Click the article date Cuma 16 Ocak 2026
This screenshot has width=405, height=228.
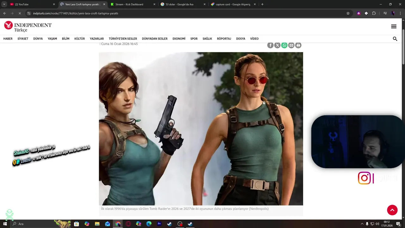[119, 44]
